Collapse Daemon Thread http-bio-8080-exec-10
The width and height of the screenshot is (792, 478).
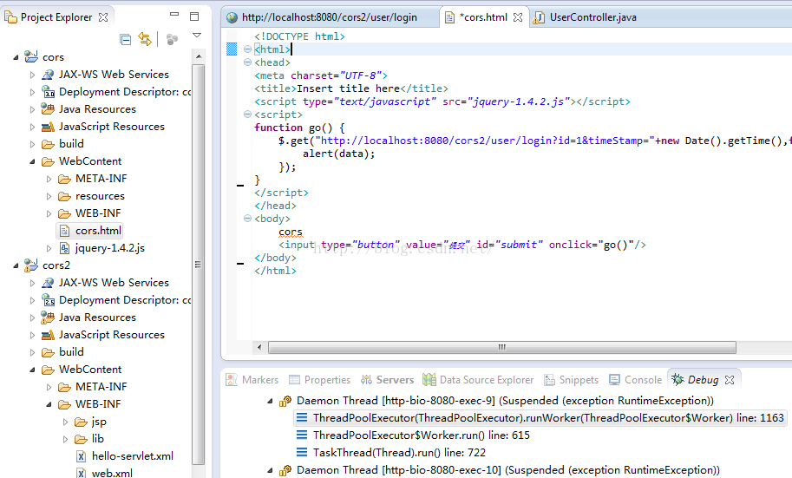click(270, 470)
